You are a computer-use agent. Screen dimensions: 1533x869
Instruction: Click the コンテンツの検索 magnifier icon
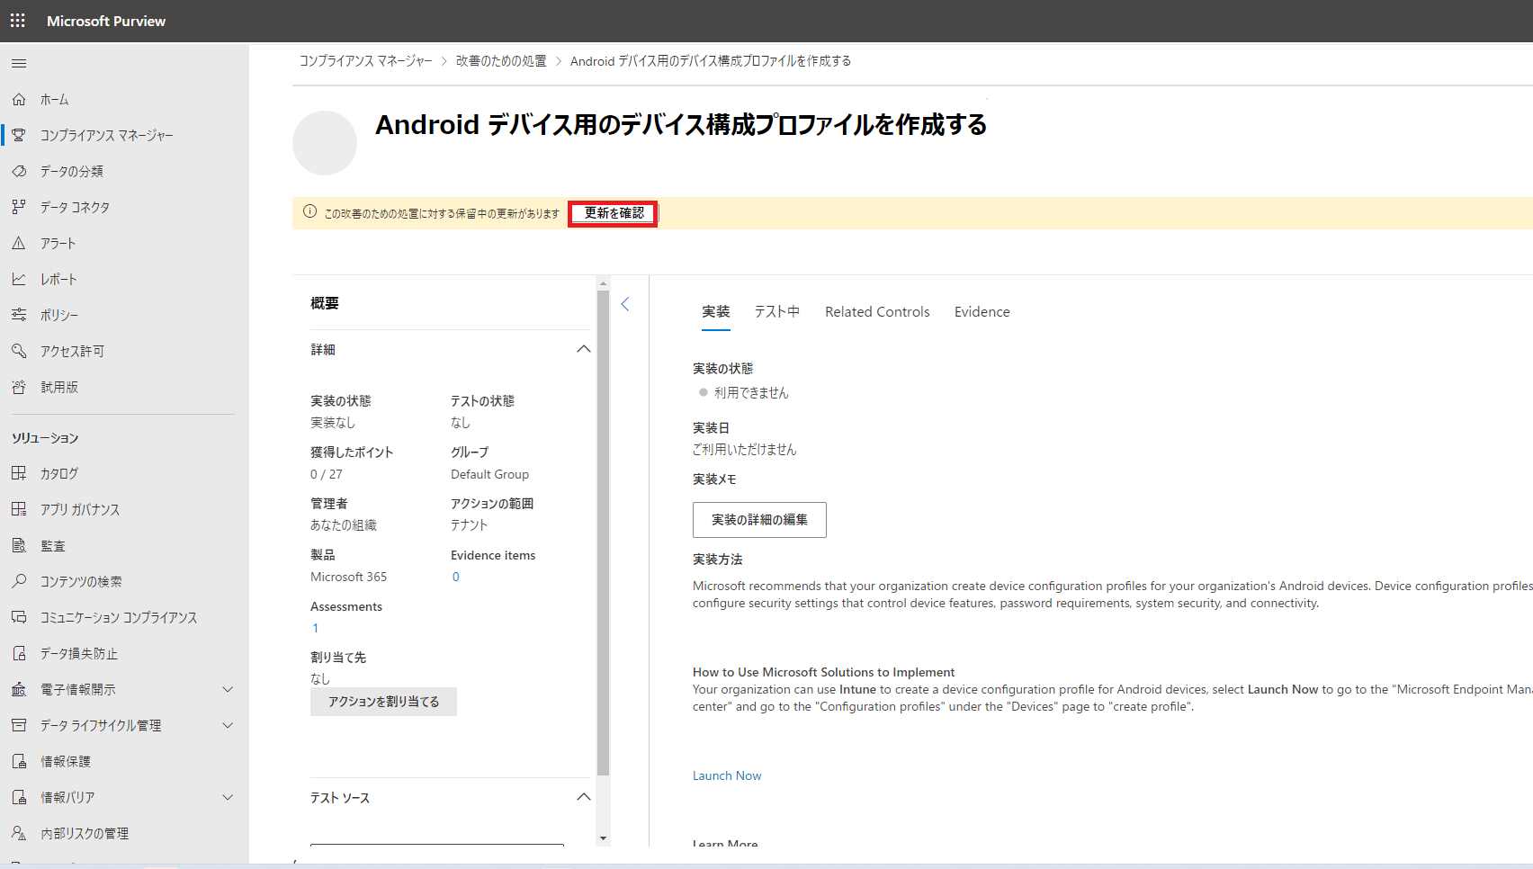[19, 581]
